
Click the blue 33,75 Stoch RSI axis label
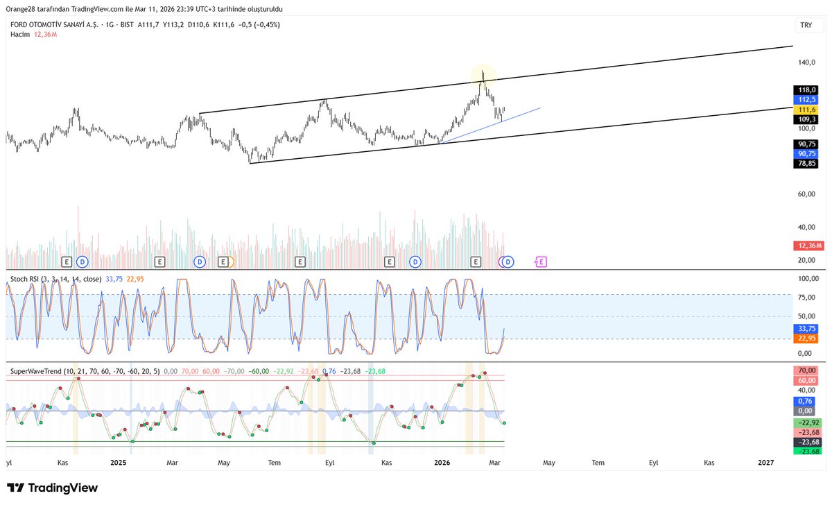(806, 329)
